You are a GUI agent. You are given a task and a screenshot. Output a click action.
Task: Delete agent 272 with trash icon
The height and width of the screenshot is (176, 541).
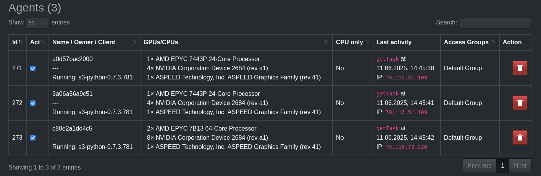coord(520,103)
